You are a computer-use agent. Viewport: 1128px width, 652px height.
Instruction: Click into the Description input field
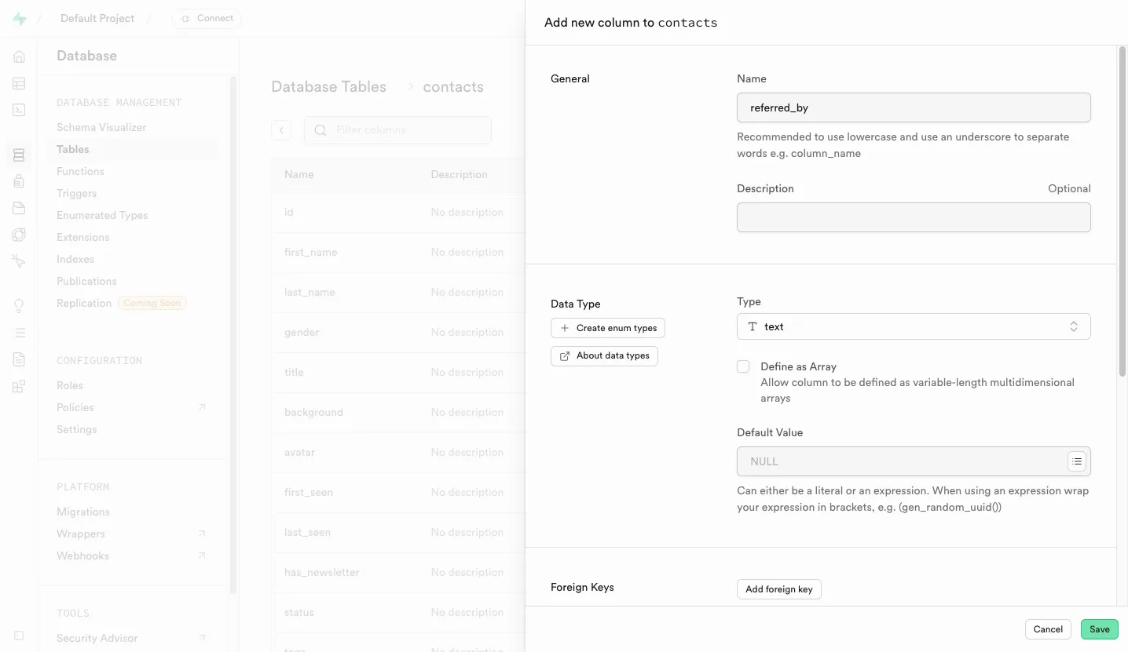click(913, 217)
